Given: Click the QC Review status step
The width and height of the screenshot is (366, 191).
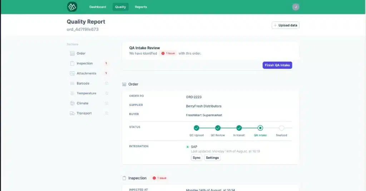Looking at the screenshot, I should click(218, 128).
